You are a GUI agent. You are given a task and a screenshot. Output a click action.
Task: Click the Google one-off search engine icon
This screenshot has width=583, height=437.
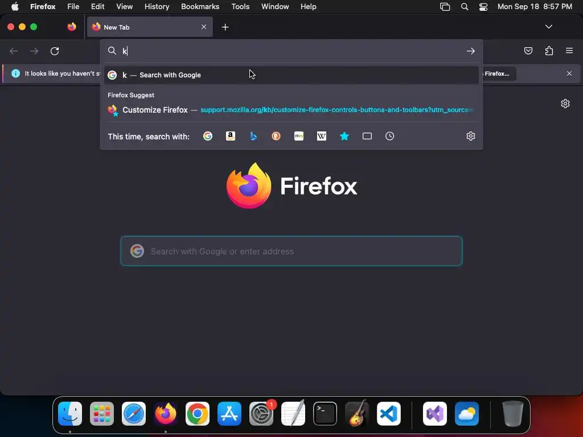click(208, 136)
